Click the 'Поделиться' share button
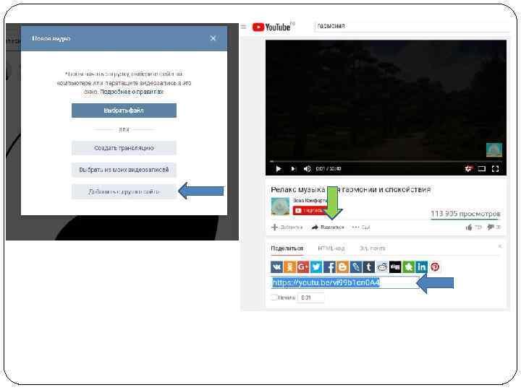 click(328, 227)
